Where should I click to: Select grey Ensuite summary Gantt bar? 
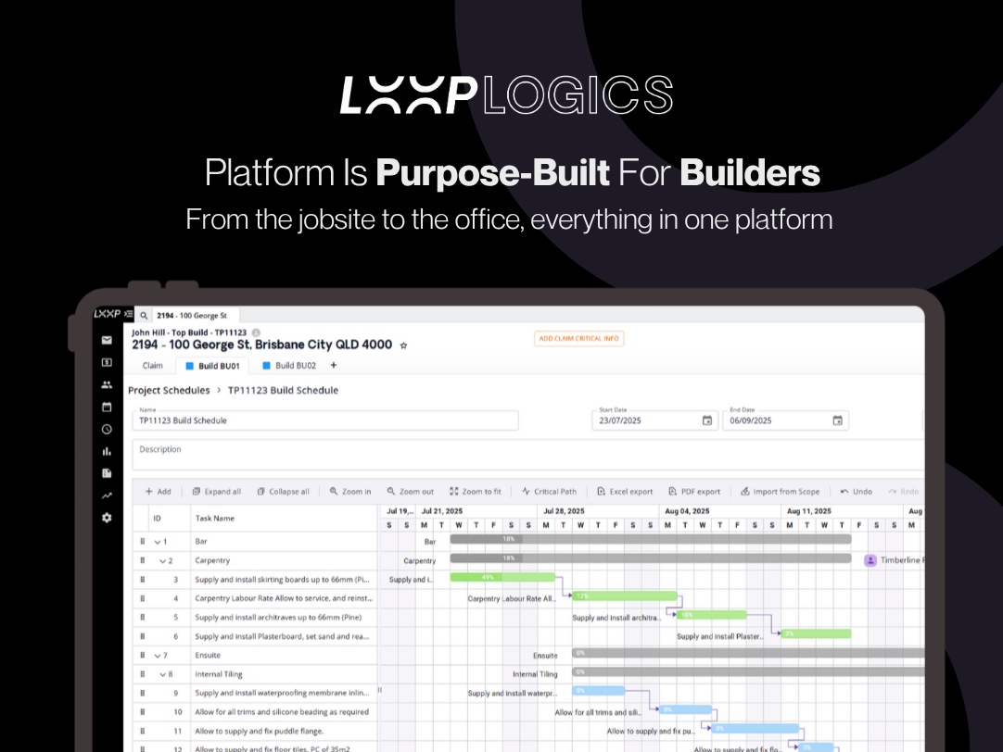point(748,653)
